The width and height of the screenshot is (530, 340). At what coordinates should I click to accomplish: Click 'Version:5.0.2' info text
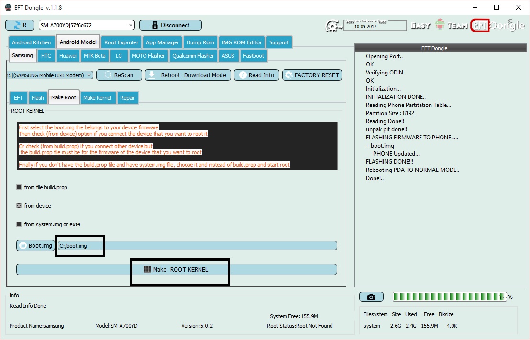[x=197, y=326]
